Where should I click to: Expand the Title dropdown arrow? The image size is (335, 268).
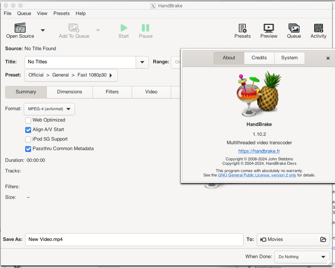click(142, 62)
